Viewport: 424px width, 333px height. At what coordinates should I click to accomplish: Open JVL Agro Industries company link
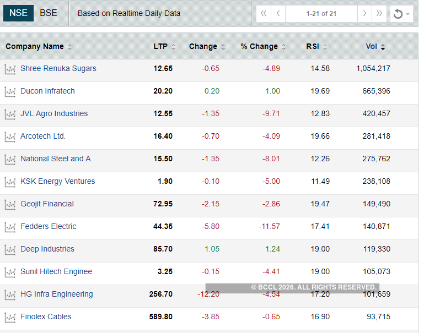(54, 113)
